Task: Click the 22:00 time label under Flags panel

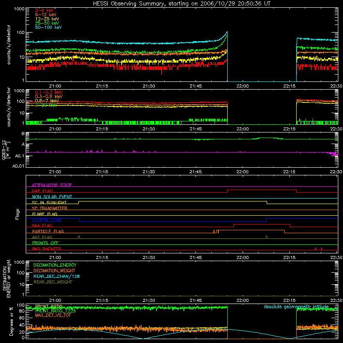Action: pos(242,258)
